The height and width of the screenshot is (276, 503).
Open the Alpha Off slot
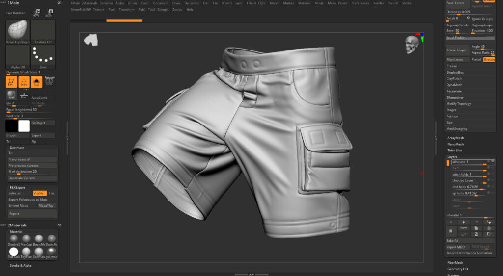(x=18, y=57)
